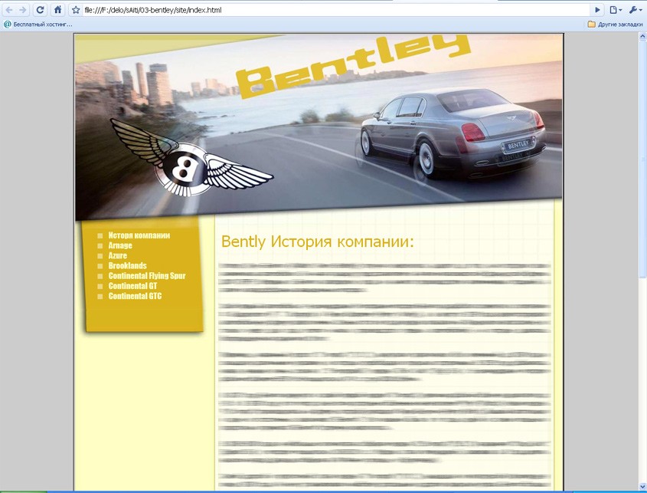647x493 pixels.
Task: Open the Бесплатный хостинг bookmark
Action: [38, 25]
